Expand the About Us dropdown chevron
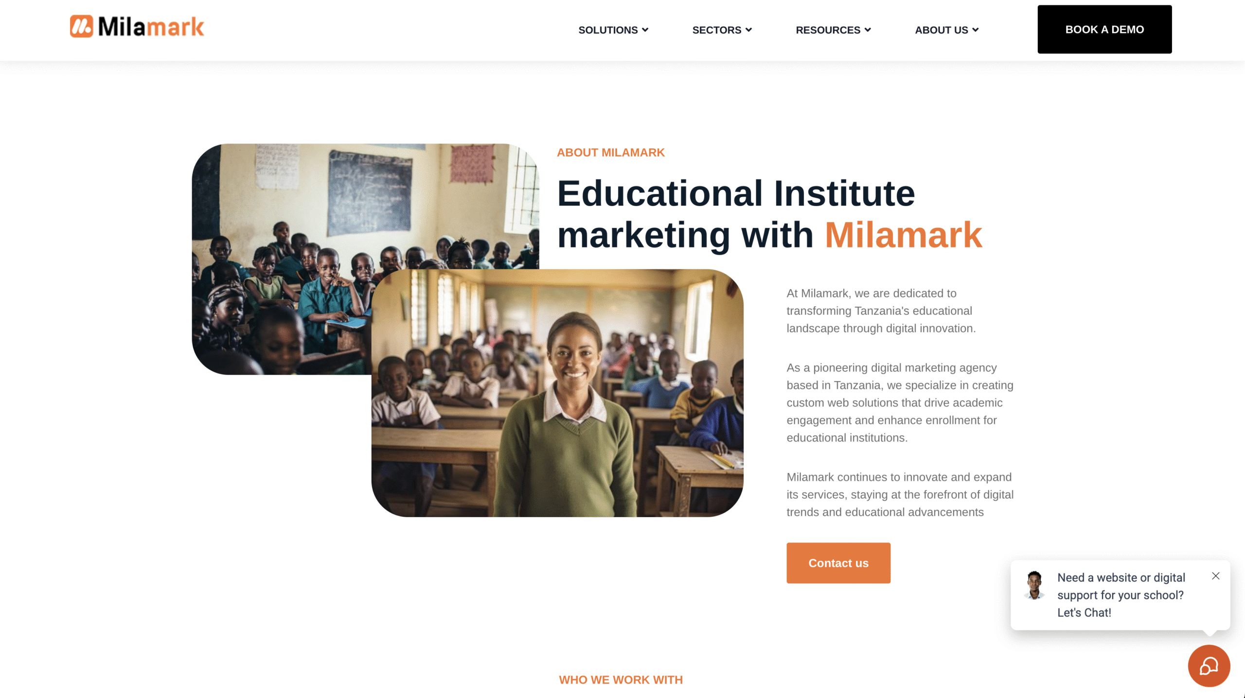Viewport: 1245px width, 698px height. 976,30
